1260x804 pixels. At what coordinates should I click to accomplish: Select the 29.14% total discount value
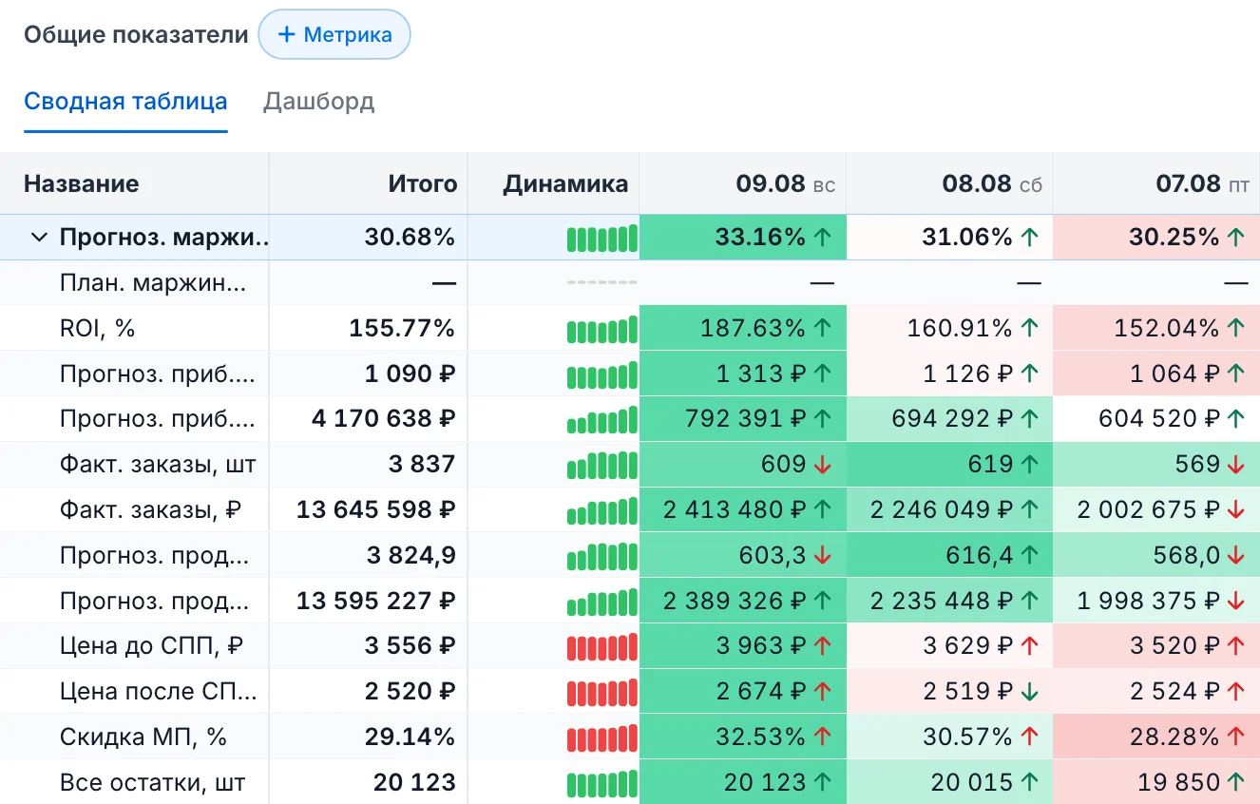tap(410, 737)
